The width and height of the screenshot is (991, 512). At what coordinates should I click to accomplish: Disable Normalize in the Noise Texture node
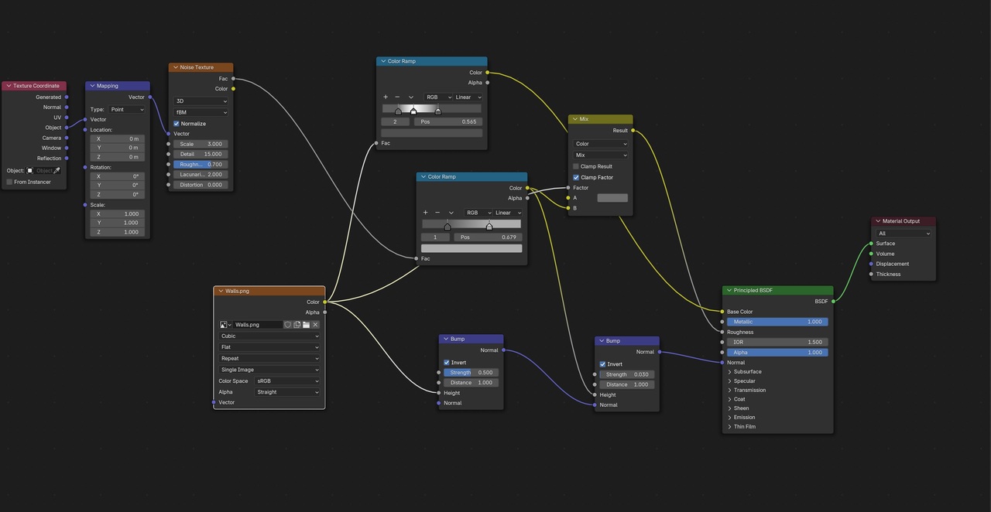[177, 124]
